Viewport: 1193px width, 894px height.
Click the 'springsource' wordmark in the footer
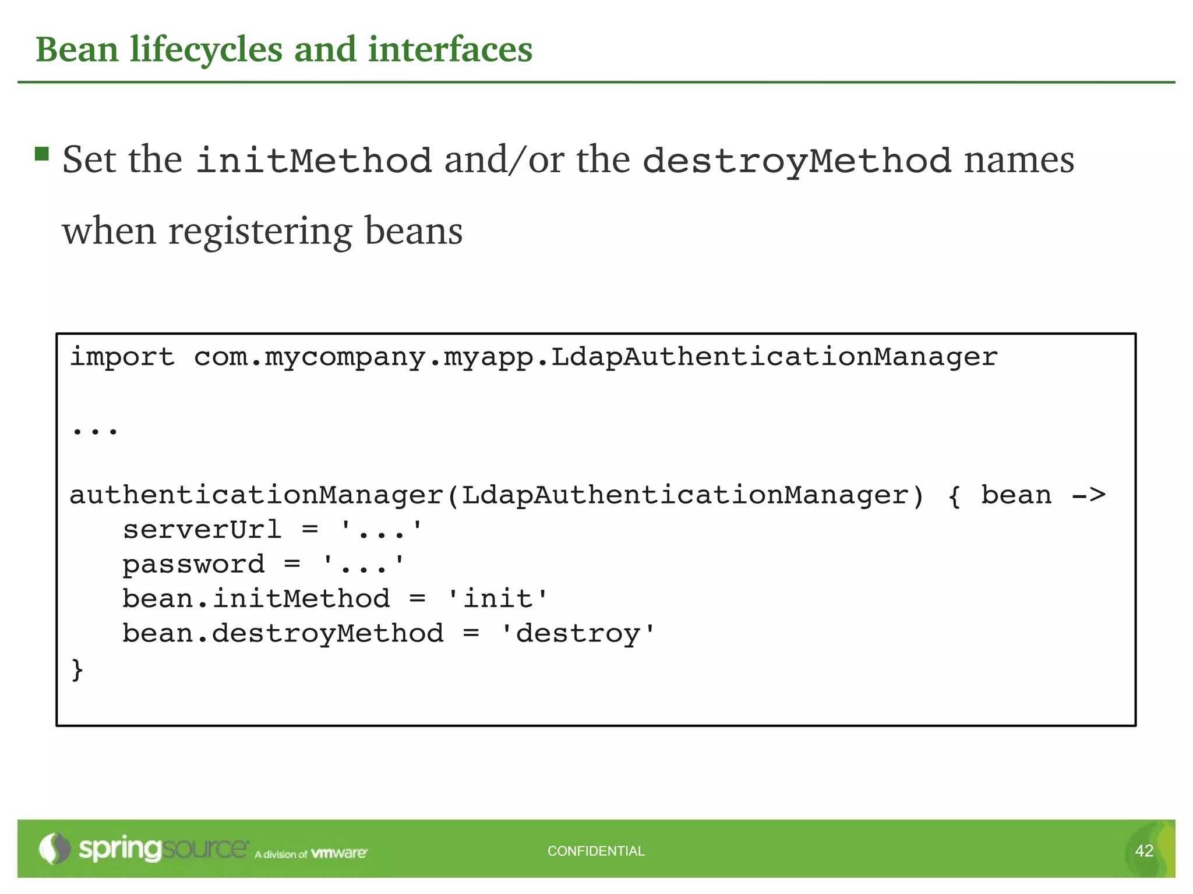click(164, 849)
